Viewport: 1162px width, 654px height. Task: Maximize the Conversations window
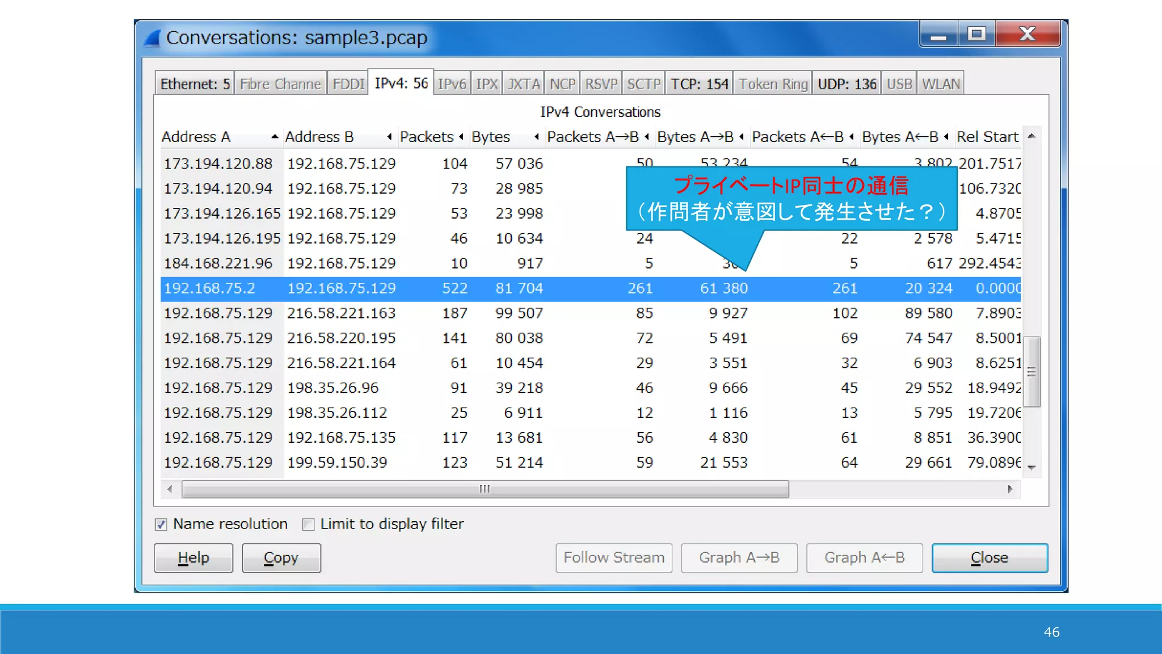pyautogui.click(x=976, y=34)
